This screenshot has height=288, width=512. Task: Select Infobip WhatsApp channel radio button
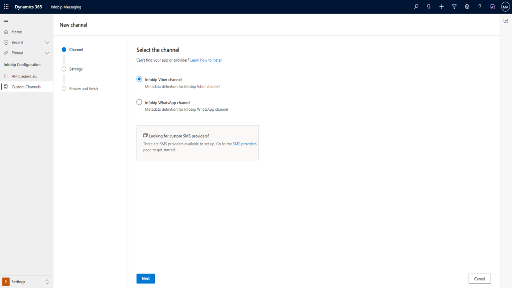click(x=139, y=102)
